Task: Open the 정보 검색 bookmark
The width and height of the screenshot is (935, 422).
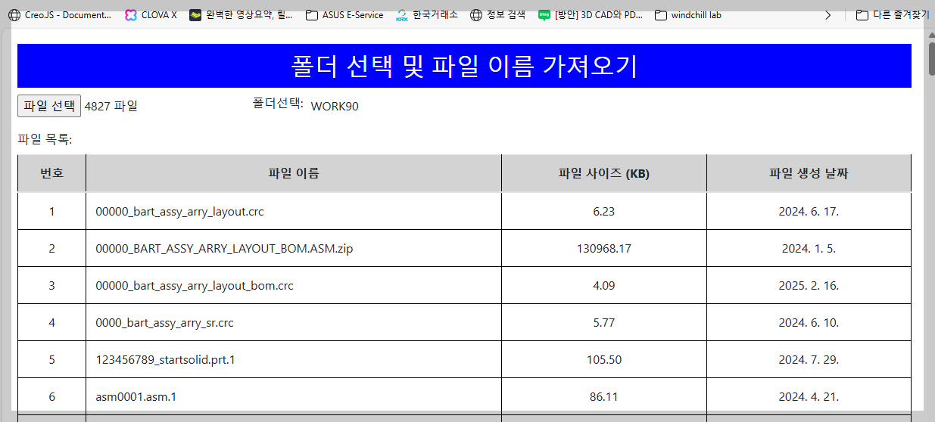Action: click(497, 15)
